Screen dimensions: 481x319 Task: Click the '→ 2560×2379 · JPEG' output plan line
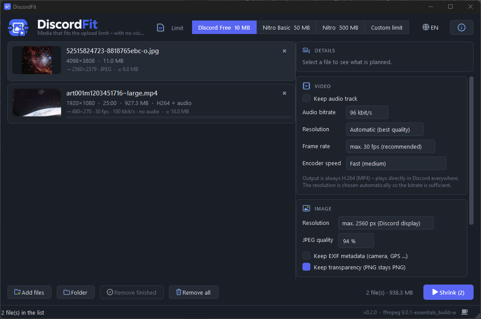pos(102,69)
